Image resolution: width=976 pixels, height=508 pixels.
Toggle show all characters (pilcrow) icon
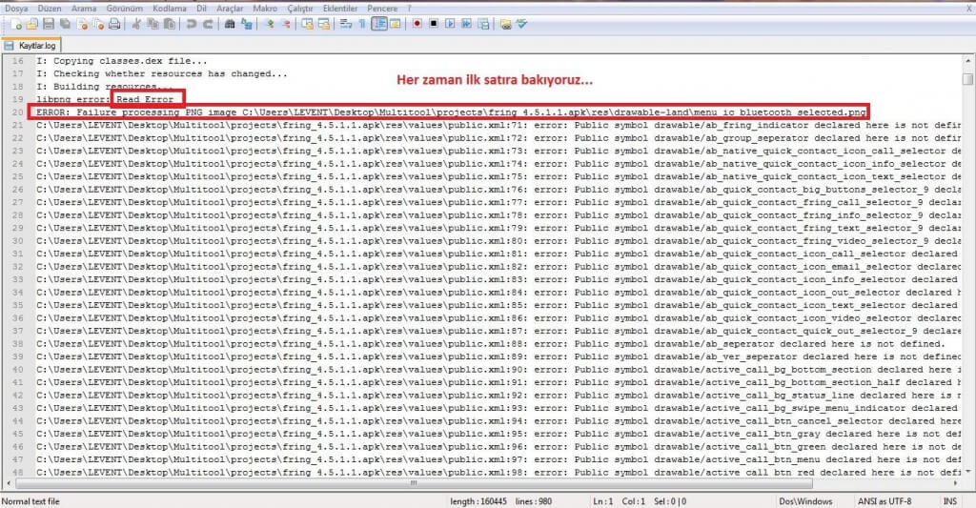pos(361,24)
